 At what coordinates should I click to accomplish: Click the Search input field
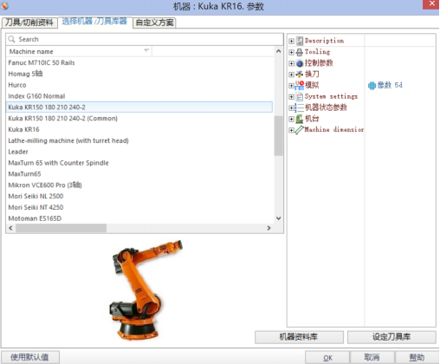pyautogui.click(x=145, y=39)
